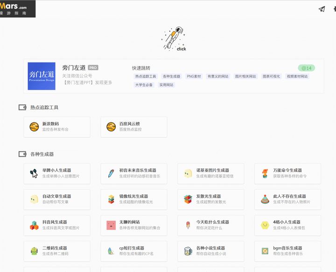Click the ghost icon for 诺基亚图片生成器
The height and width of the screenshot is (272, 336).
point(188,173)
